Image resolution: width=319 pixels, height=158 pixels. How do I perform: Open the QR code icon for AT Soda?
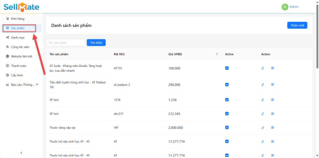(273, 68)
